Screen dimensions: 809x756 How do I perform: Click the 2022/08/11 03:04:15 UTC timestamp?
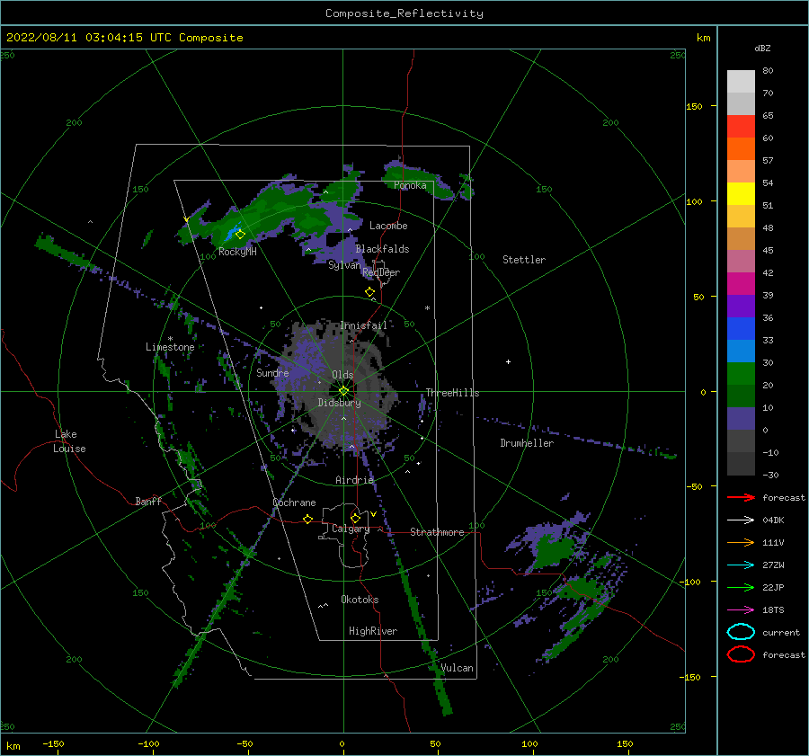pos(89,38)
